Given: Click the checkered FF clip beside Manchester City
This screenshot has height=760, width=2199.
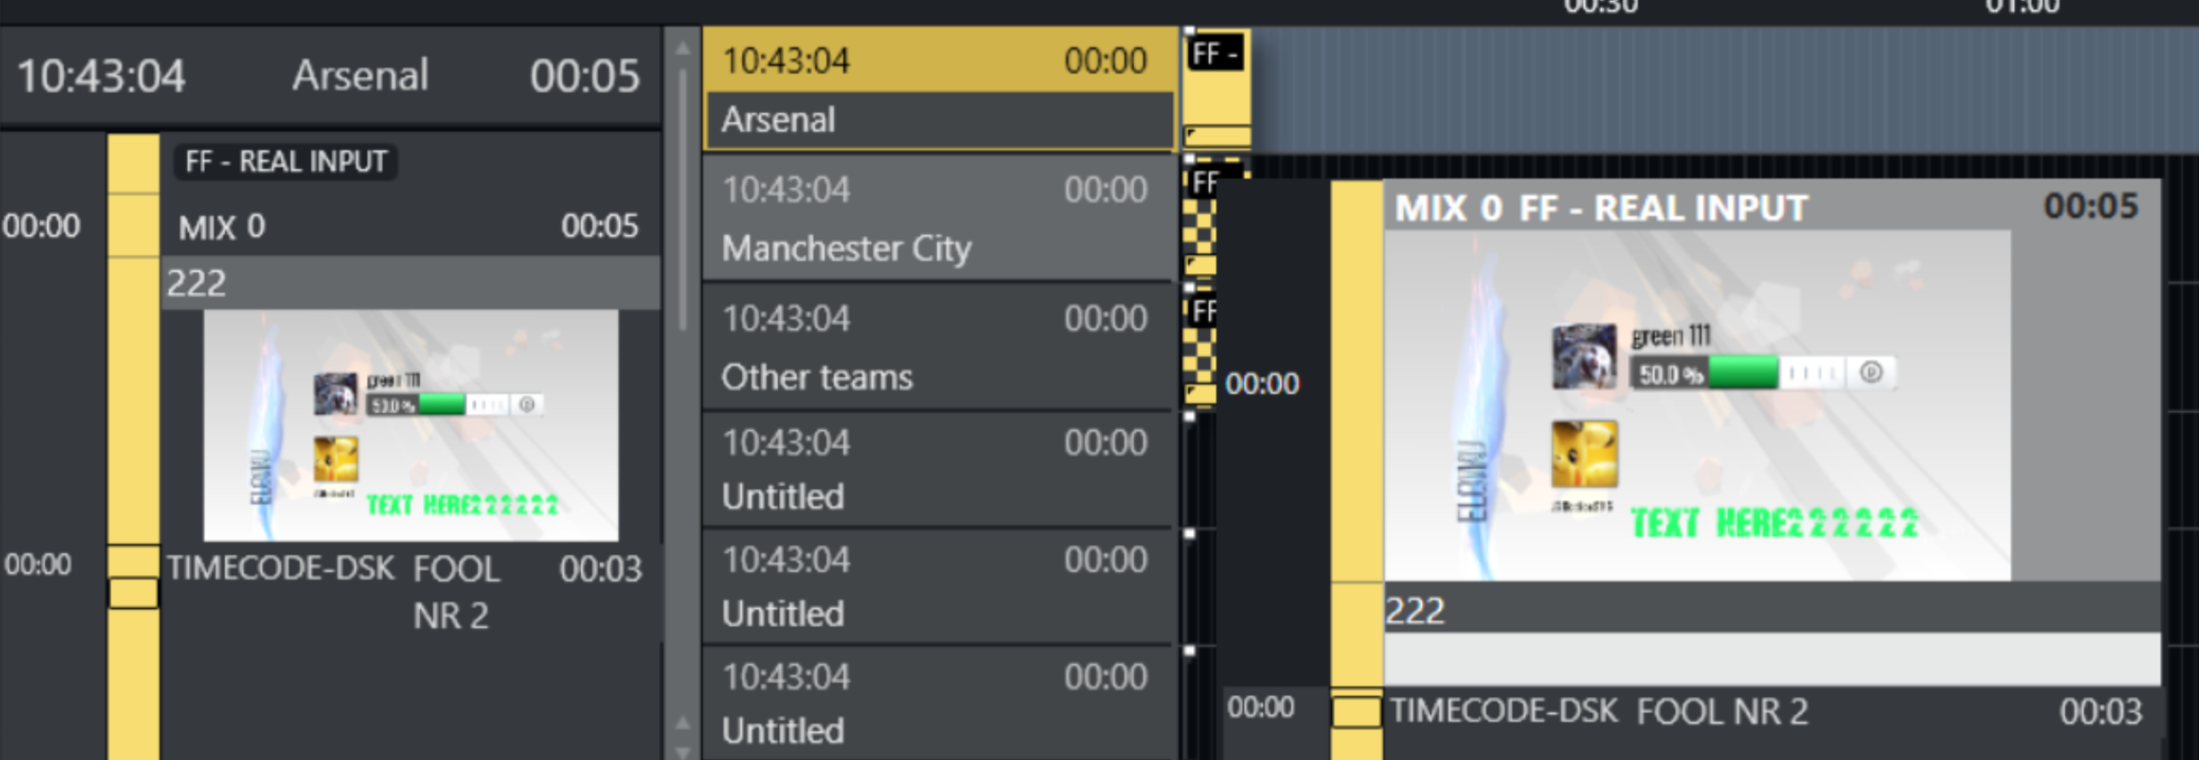Looking at the screenshot, I should [1200, 220].
